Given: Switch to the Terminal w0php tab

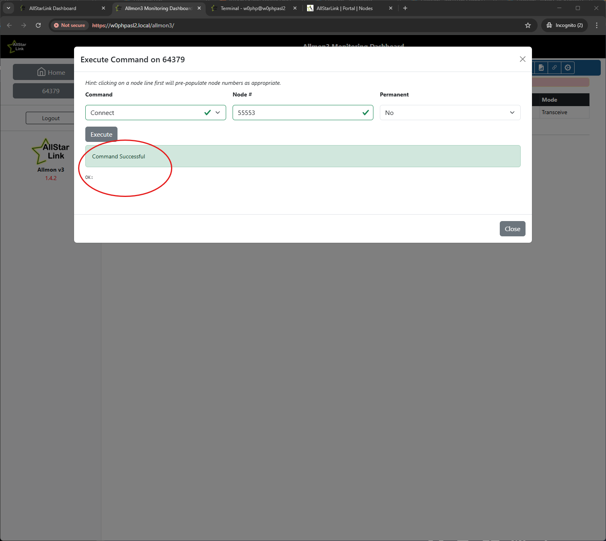Looking at the screenshot, I should pyautogui.click(x=253, y=8).
